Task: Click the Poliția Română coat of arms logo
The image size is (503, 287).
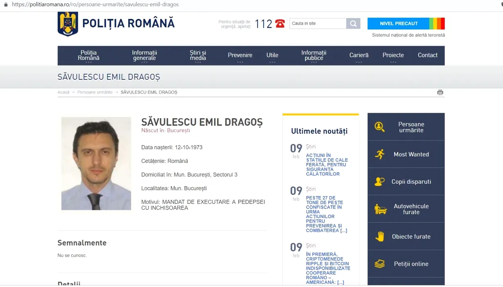Action: pyautogui.click(x=68, y=24)
